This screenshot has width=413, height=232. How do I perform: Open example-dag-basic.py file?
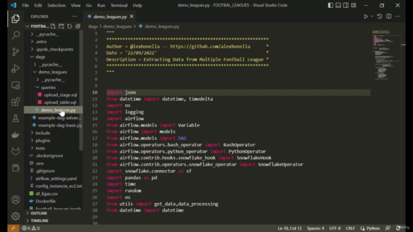[60, 125]
